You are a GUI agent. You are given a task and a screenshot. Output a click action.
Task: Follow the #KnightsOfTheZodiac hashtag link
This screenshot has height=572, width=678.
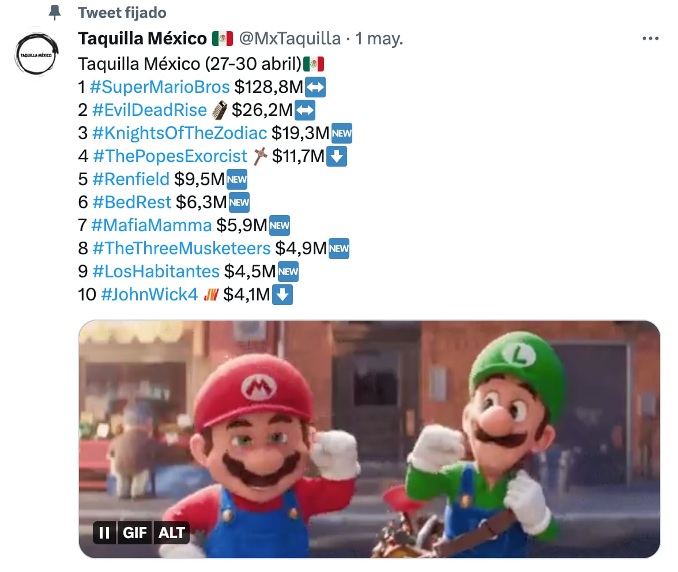click(x=179, y=133)
